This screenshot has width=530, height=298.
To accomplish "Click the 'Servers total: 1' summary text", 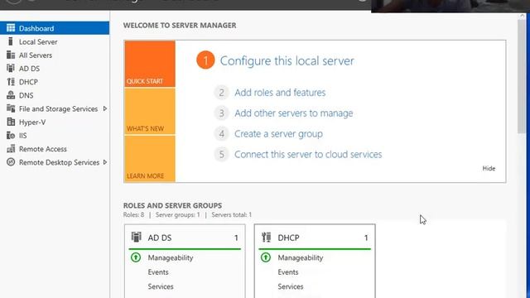I will [232, 214].
